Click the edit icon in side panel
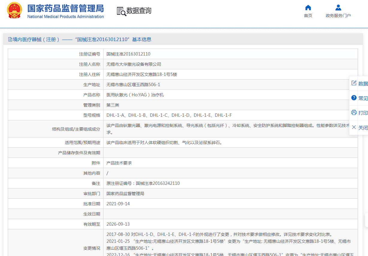 354,83
